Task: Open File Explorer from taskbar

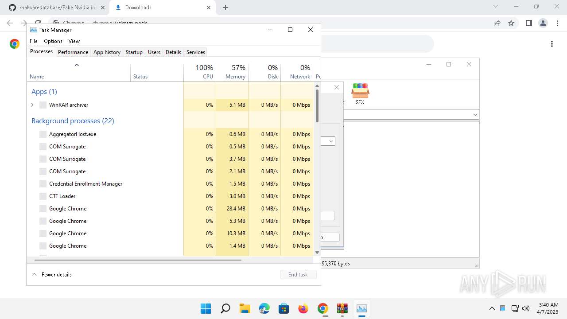Action: (x=245, y=308)
